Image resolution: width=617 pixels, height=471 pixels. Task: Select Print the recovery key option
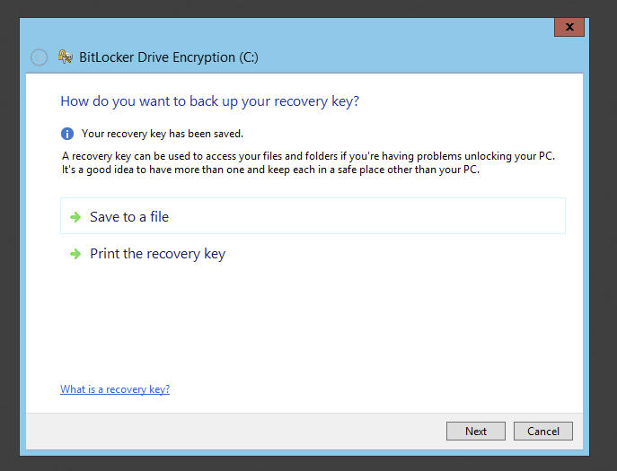(x=157, y=254)
